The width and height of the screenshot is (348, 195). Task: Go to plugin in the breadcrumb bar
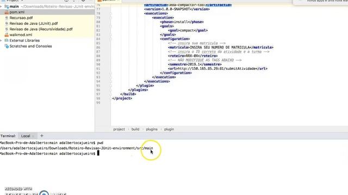point(169,129)
